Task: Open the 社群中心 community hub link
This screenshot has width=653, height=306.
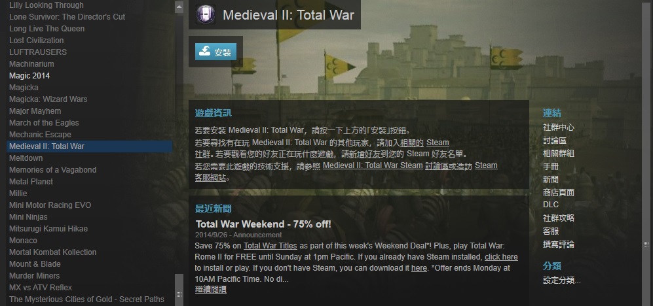Action: click(x=559, y=127)
